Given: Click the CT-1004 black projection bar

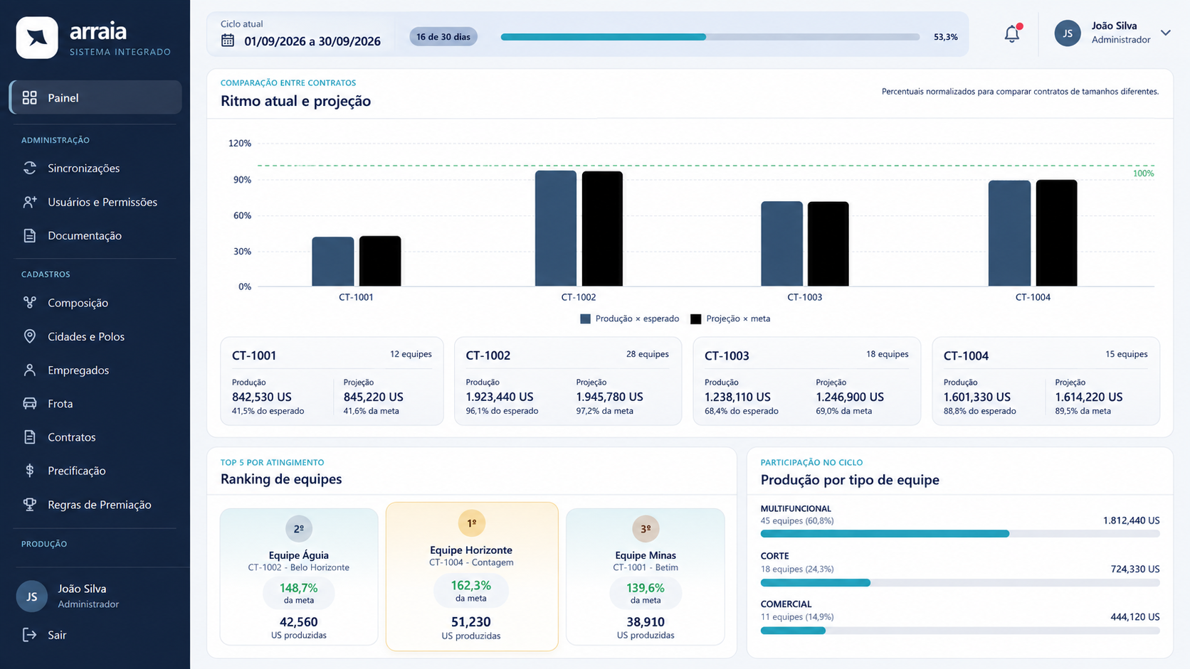Looking at the screenshot, I should point(1056,233).
